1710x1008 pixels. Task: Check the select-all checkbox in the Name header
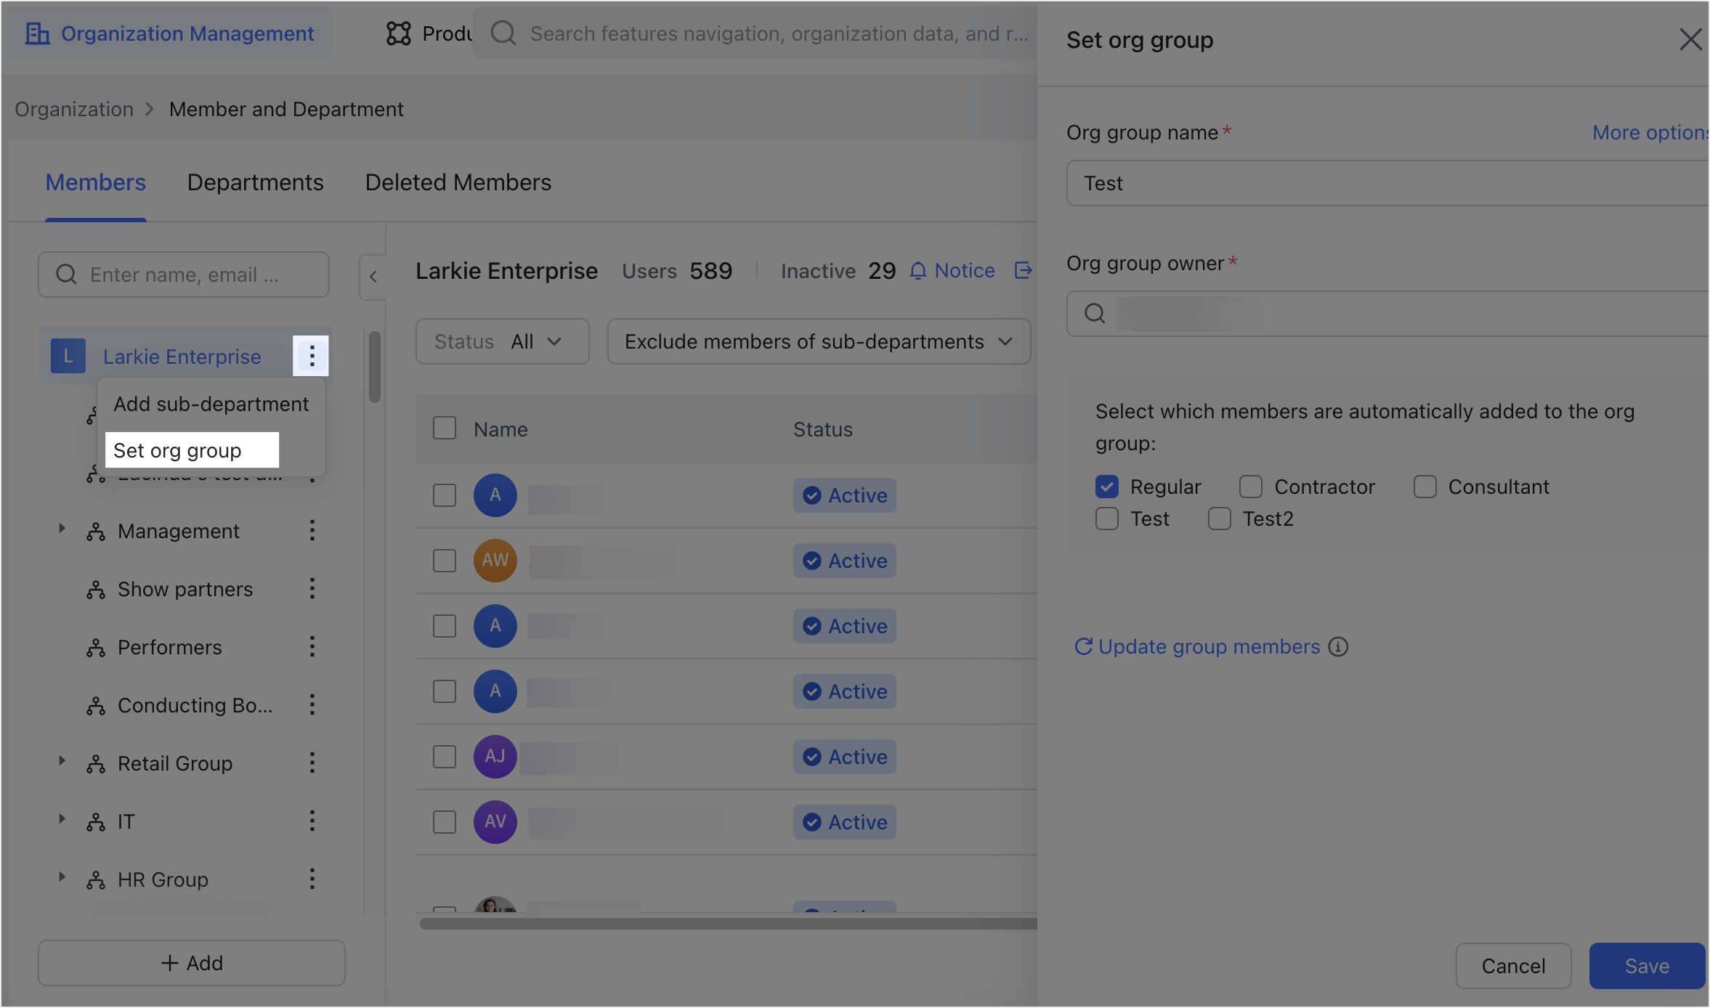click(444, 428)
